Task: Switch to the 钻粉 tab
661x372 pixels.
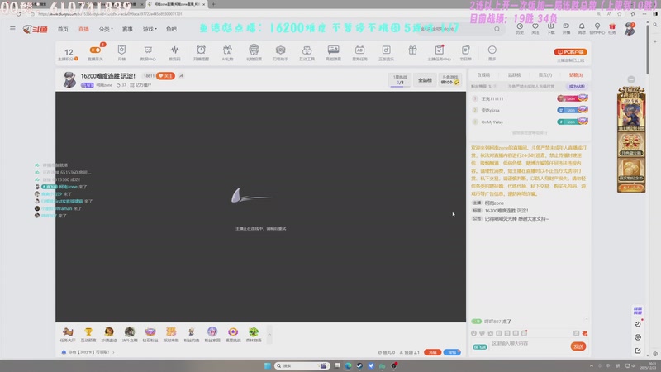Action: point(575,75)
